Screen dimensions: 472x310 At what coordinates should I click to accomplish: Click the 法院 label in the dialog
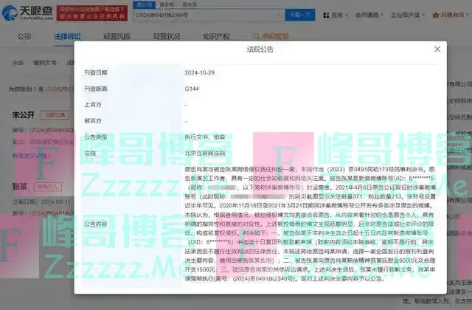90,154
